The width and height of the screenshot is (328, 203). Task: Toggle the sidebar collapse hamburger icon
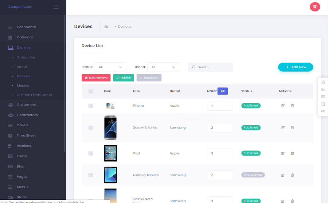(x=55, y=7)
